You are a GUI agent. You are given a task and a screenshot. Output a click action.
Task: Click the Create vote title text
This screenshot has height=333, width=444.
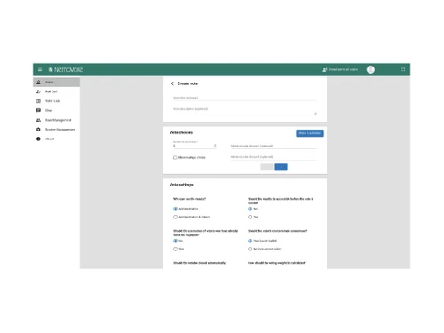click(x=187, y=83)
